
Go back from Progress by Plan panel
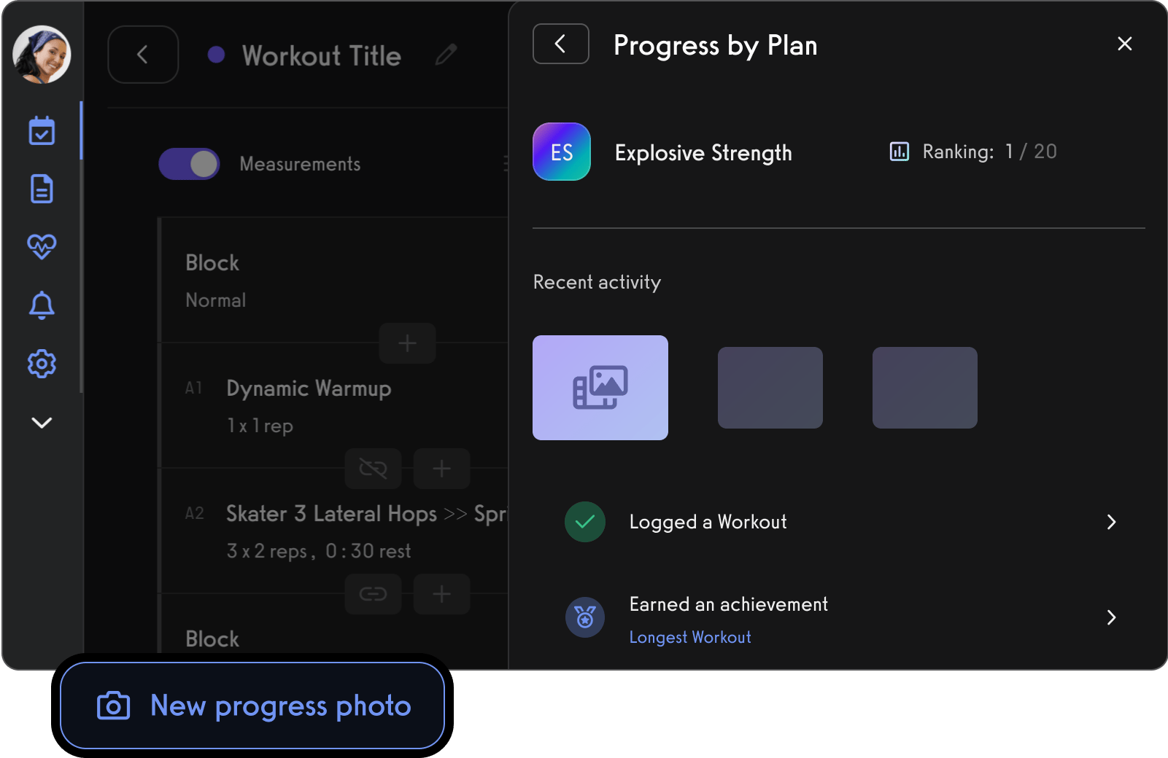click(560, 44)
